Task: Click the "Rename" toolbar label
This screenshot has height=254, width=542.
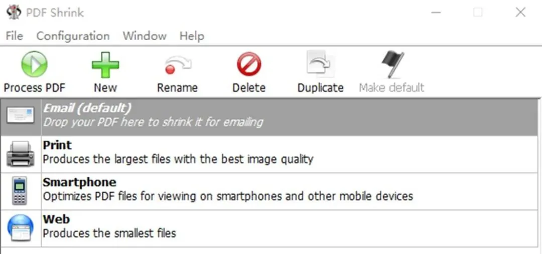Action: coord(177,88)
